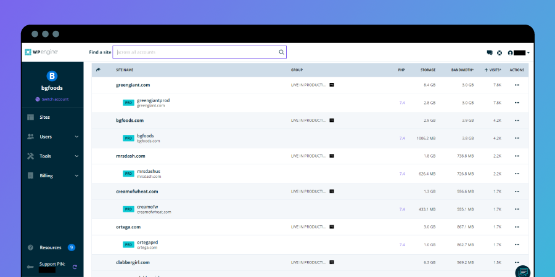This screenshot has width=555, height=277.
Task: Sort by Site Name column
Action: click(x=125, y=70)
